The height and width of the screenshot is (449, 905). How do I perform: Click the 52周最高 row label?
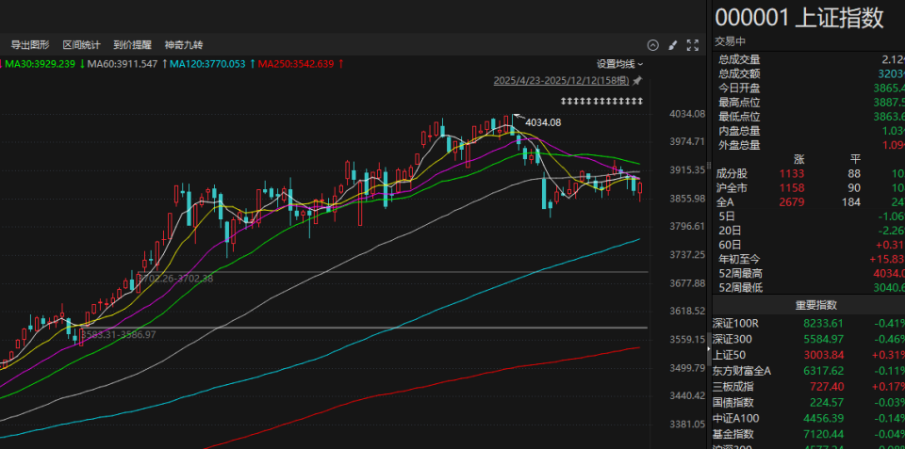click(741, 274)
